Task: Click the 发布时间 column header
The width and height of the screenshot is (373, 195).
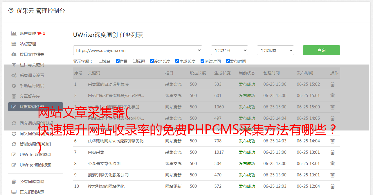Action: click(305, 73)
